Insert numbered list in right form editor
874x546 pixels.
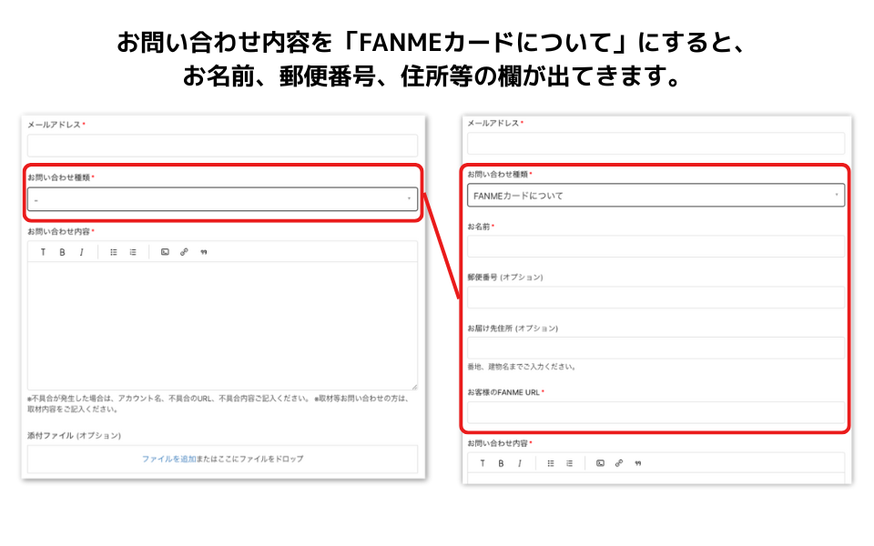click(569, 463)
